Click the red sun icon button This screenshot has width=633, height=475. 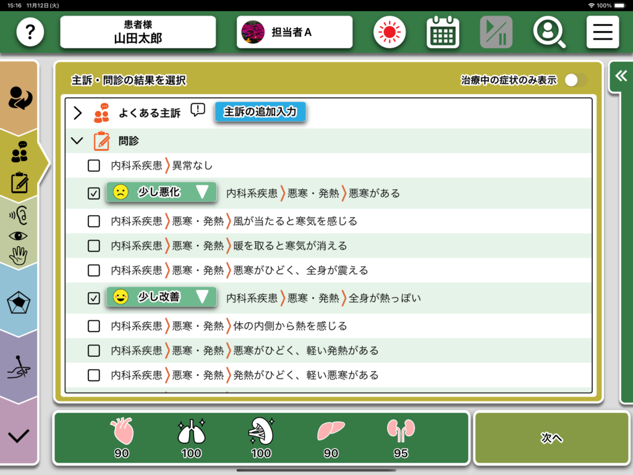pos(389,32)
